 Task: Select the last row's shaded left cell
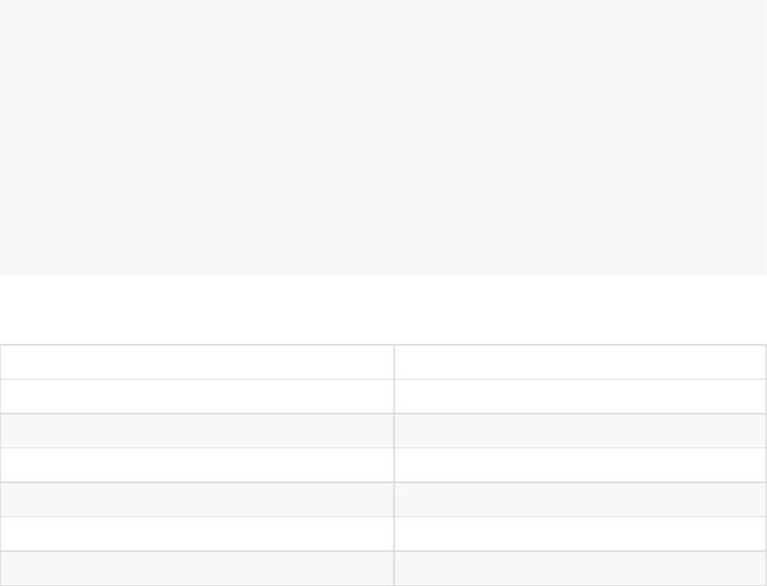(197, 567)
